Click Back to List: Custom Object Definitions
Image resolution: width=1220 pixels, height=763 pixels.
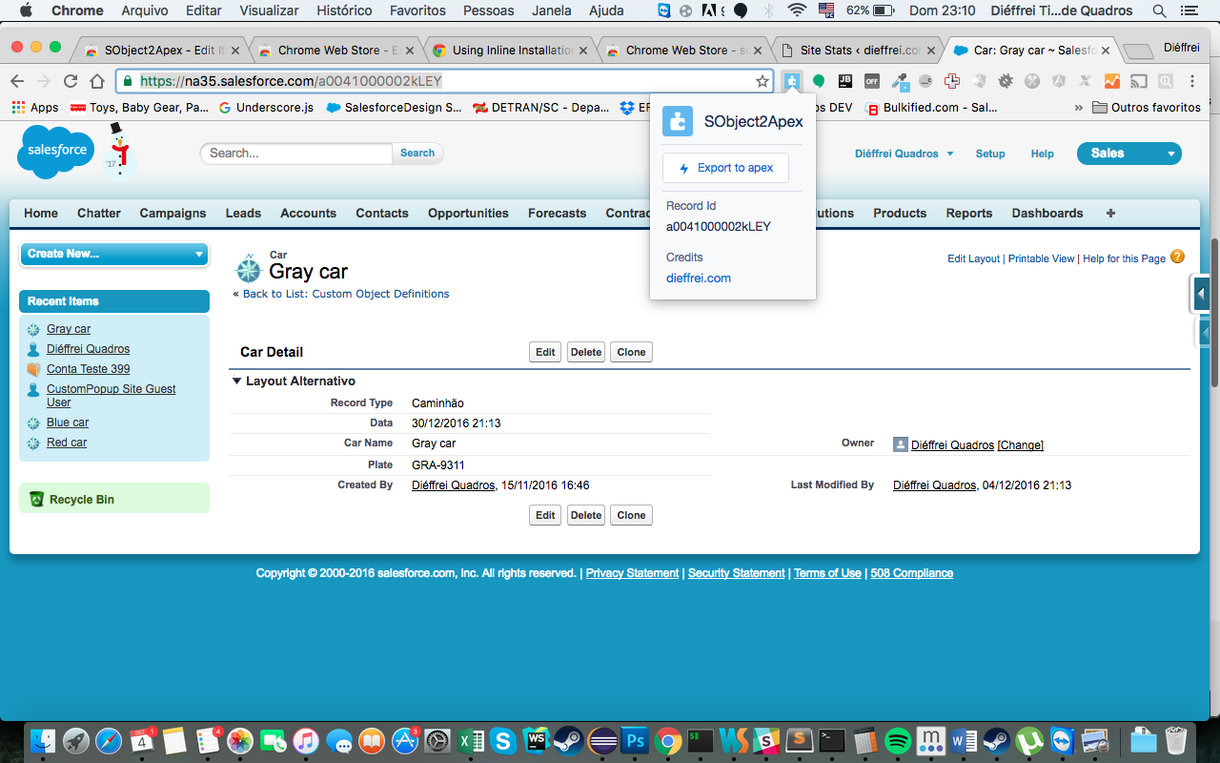(346, 294)
